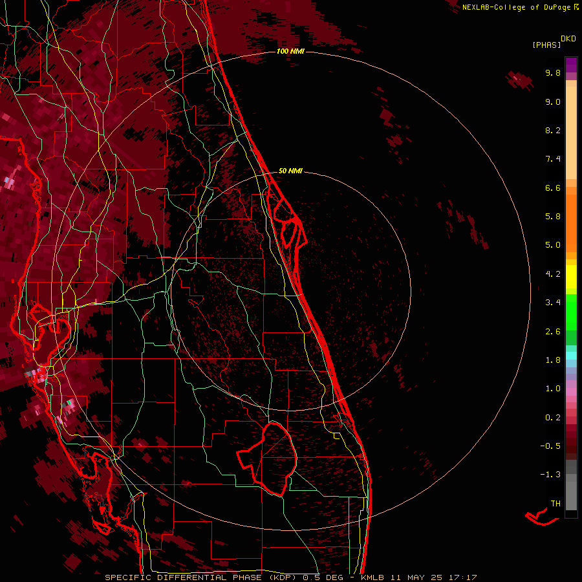
Task: Click the 1.0 scale value
Action: click(x=553, y=389)
